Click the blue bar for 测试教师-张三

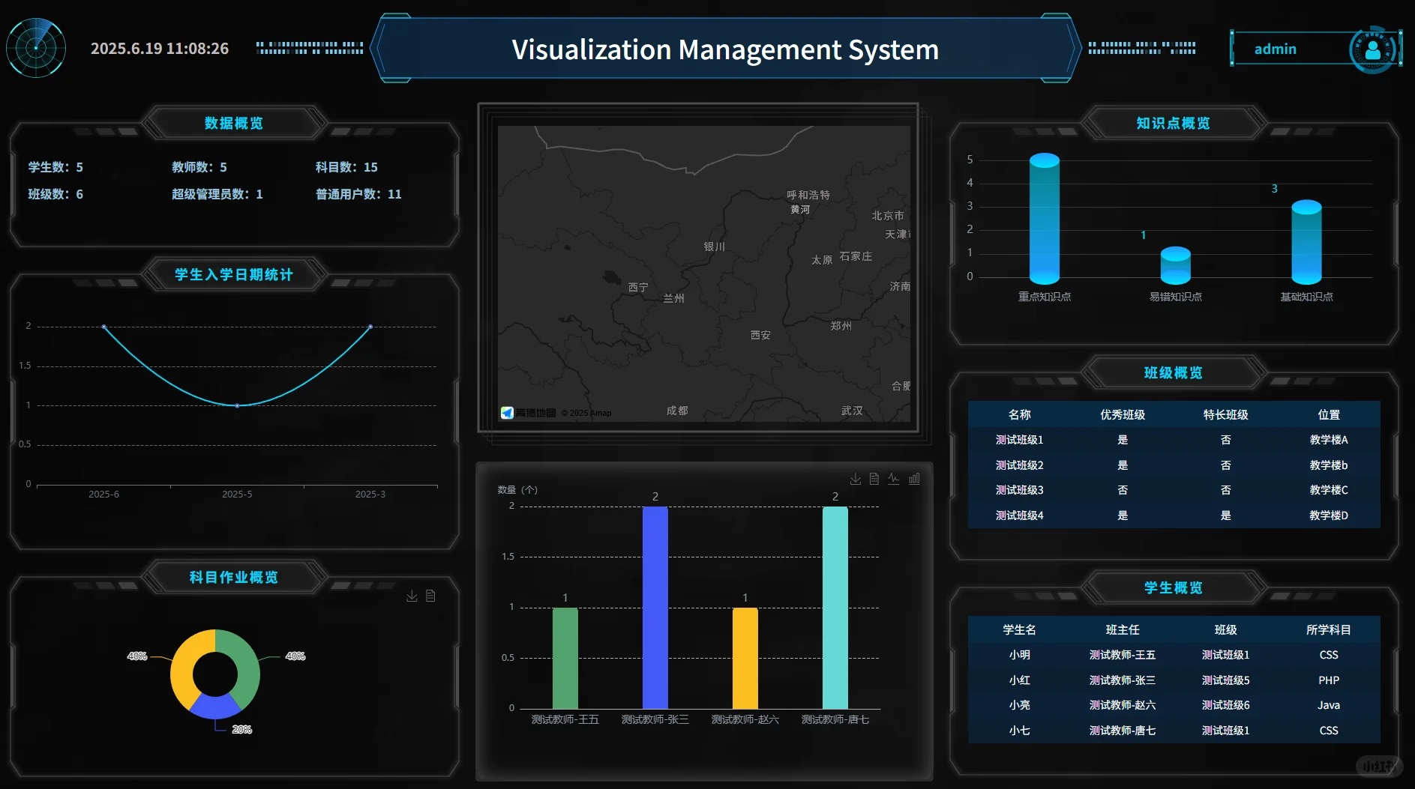655,608
